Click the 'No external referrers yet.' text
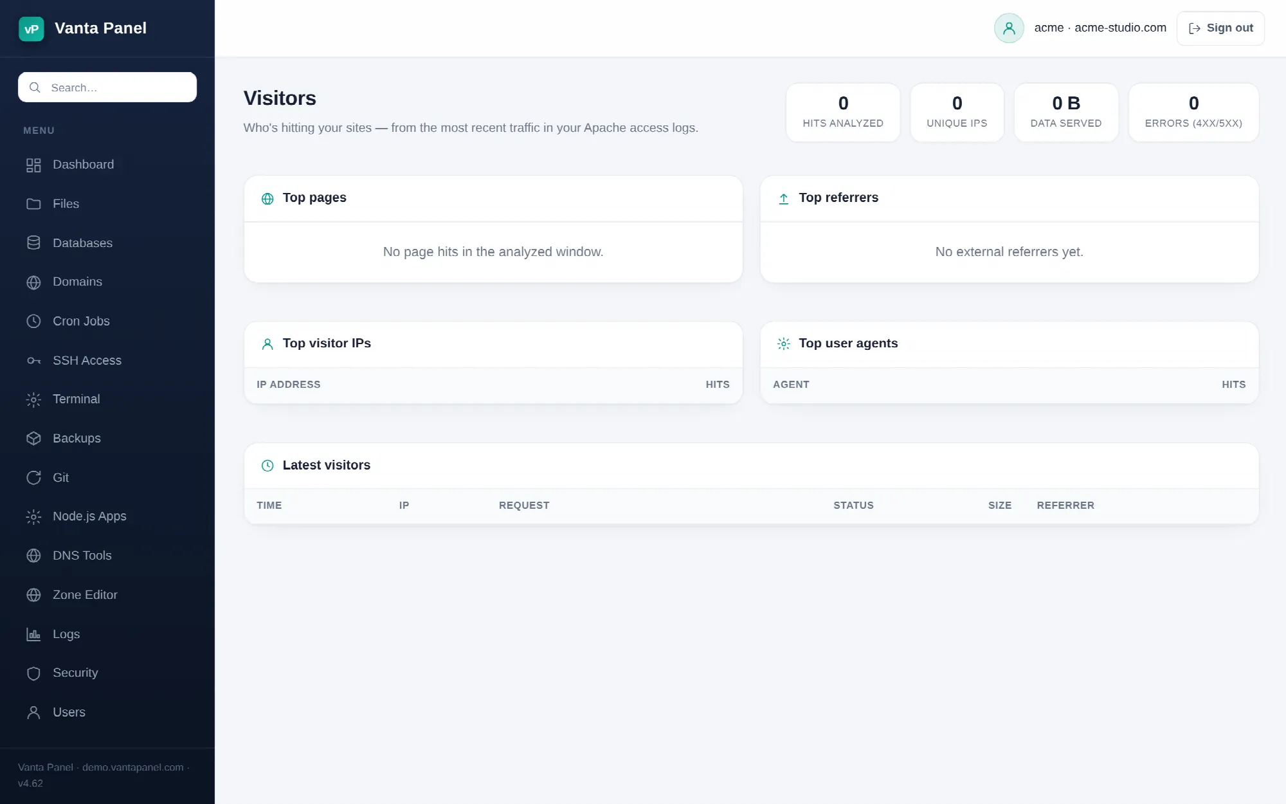 pos(1010,252)
